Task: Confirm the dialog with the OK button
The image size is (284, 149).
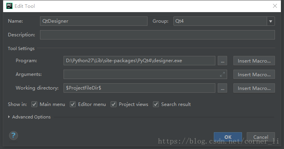Action: 228,137
